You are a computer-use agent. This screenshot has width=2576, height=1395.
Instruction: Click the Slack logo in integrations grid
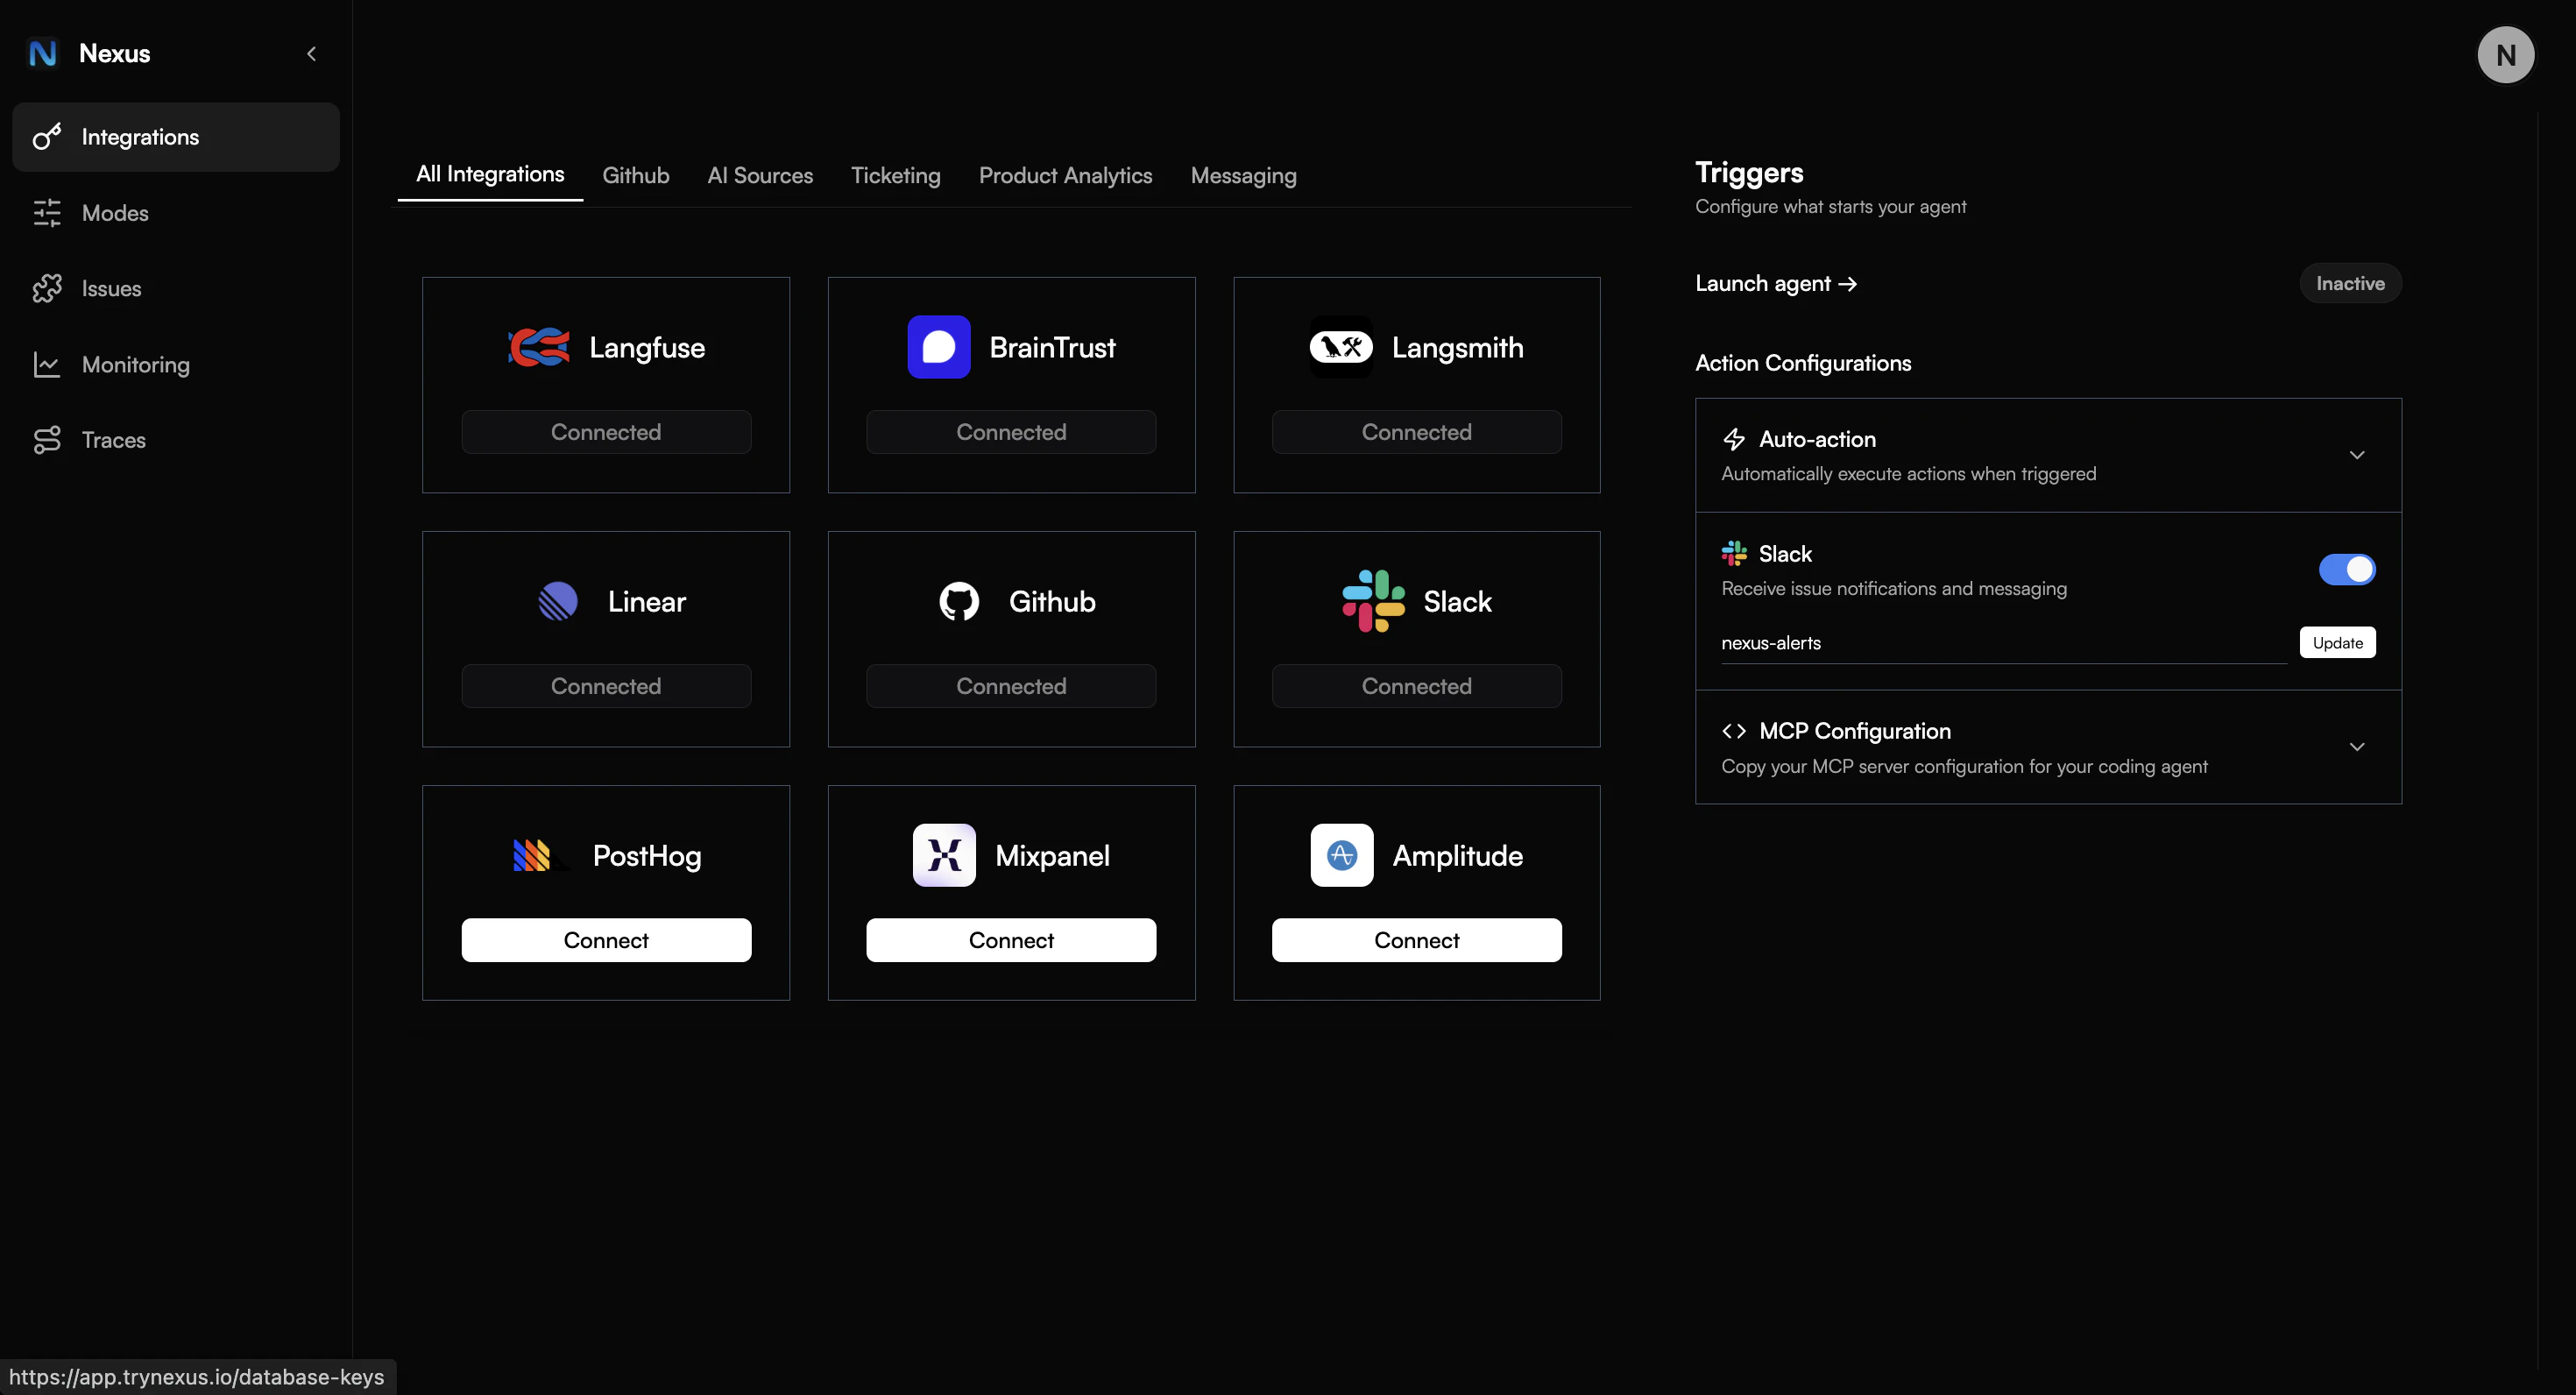(1373, 601)
